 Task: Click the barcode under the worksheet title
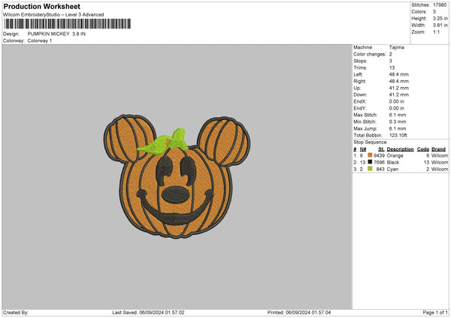(68, 24)
